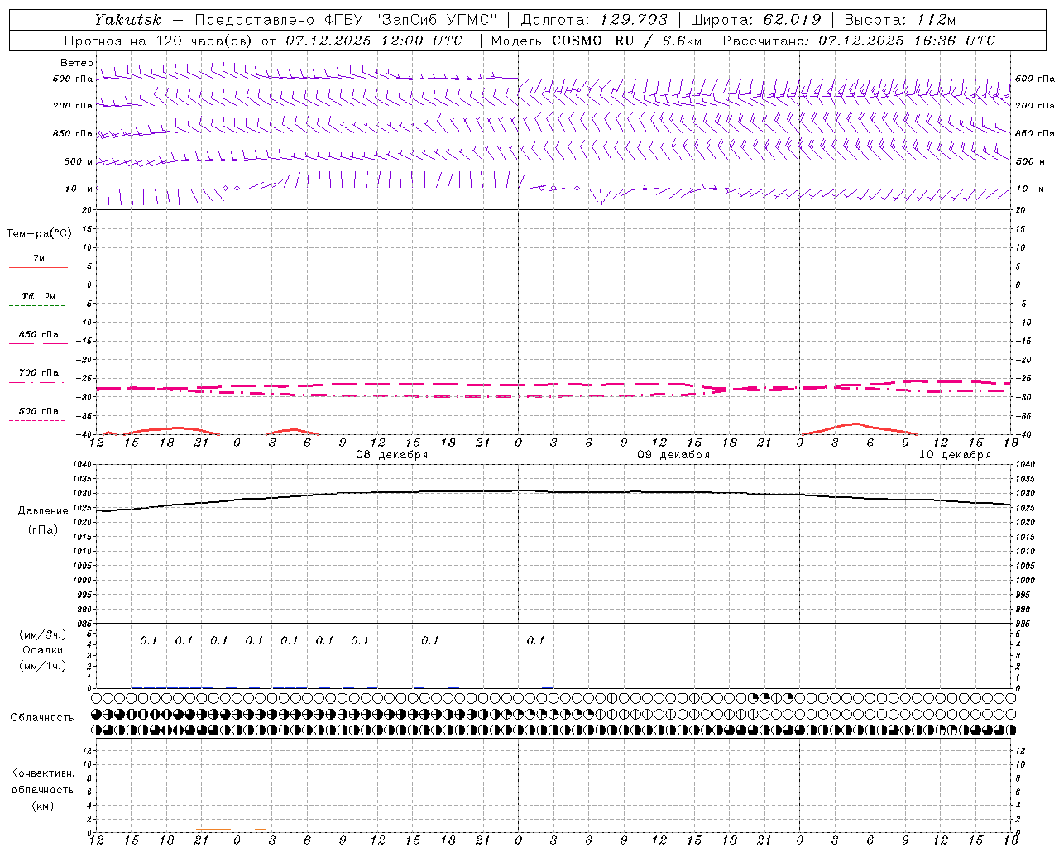Click the 'Широта: 62.019' latitude value
Screen dimensions: 1059x847
point(755,20)
